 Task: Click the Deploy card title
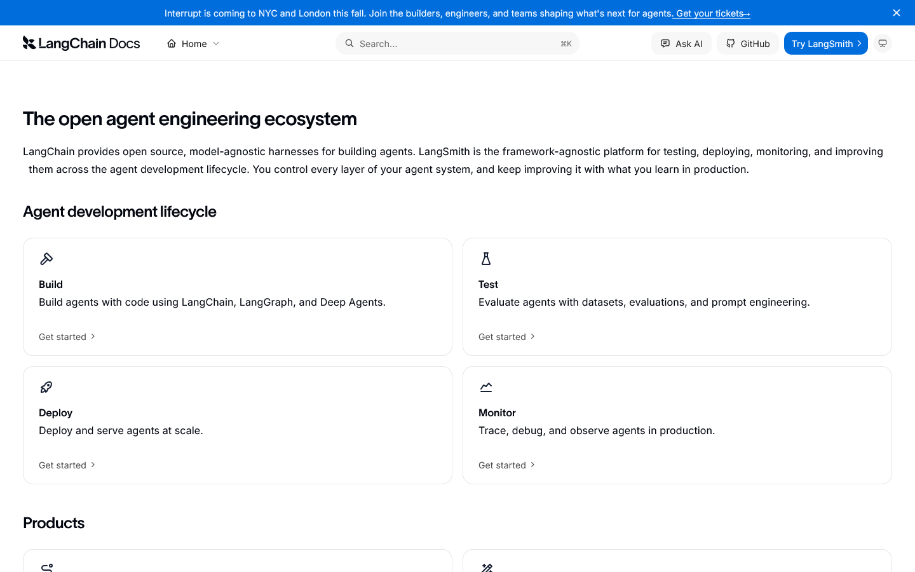(55, 412)
